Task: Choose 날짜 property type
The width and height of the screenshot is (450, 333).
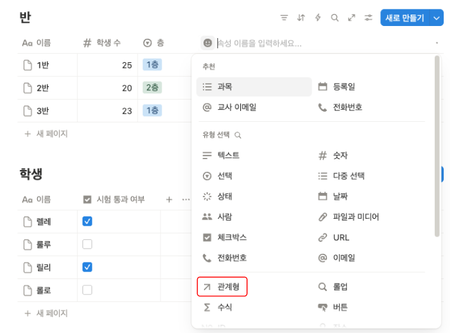Action: click(370, 196)
